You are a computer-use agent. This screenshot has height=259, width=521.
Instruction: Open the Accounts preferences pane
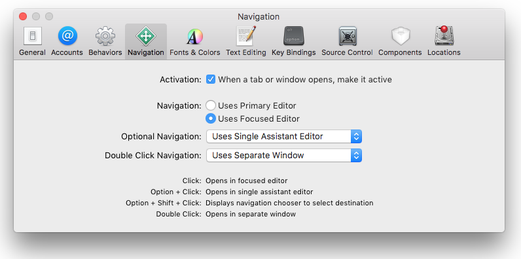(x=67, y=41)
